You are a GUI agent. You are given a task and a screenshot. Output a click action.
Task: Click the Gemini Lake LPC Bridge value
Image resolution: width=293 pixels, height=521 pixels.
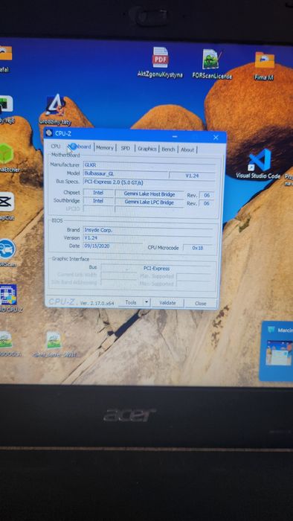(x=149, y=202)
